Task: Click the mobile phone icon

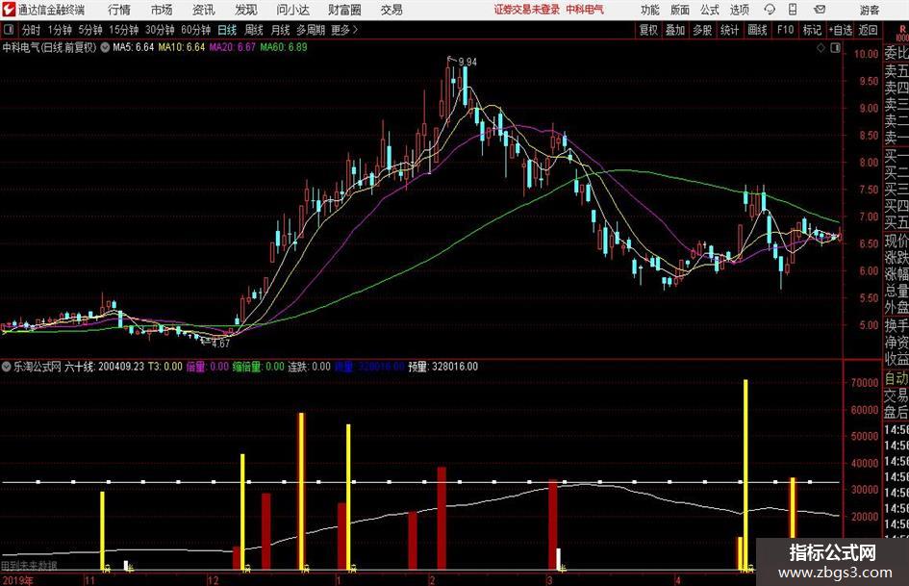Action: [x=792, y=10]
